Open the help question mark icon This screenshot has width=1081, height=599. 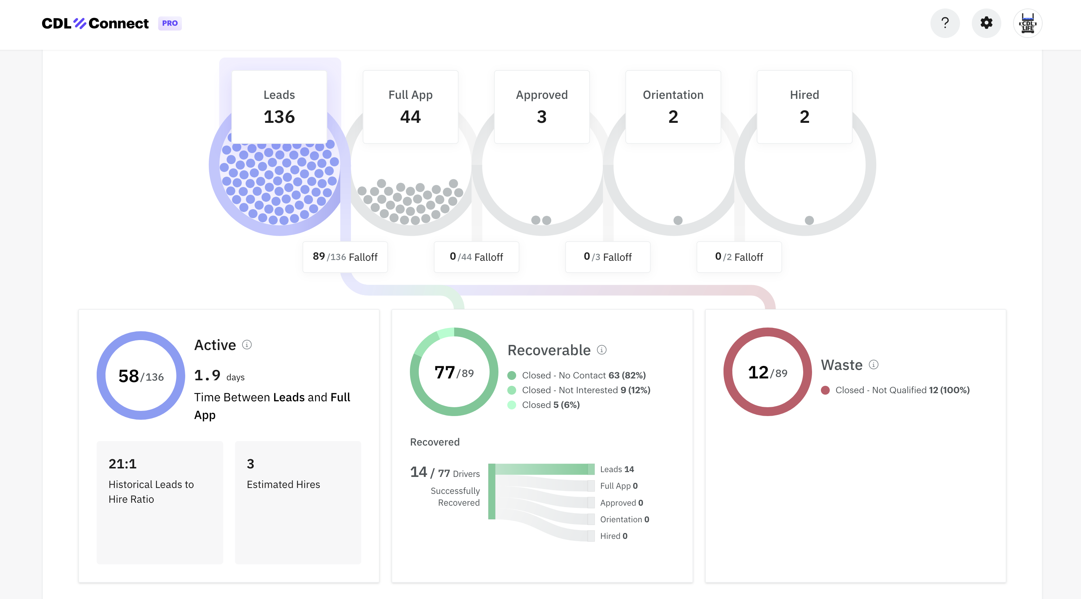(944, 23)
